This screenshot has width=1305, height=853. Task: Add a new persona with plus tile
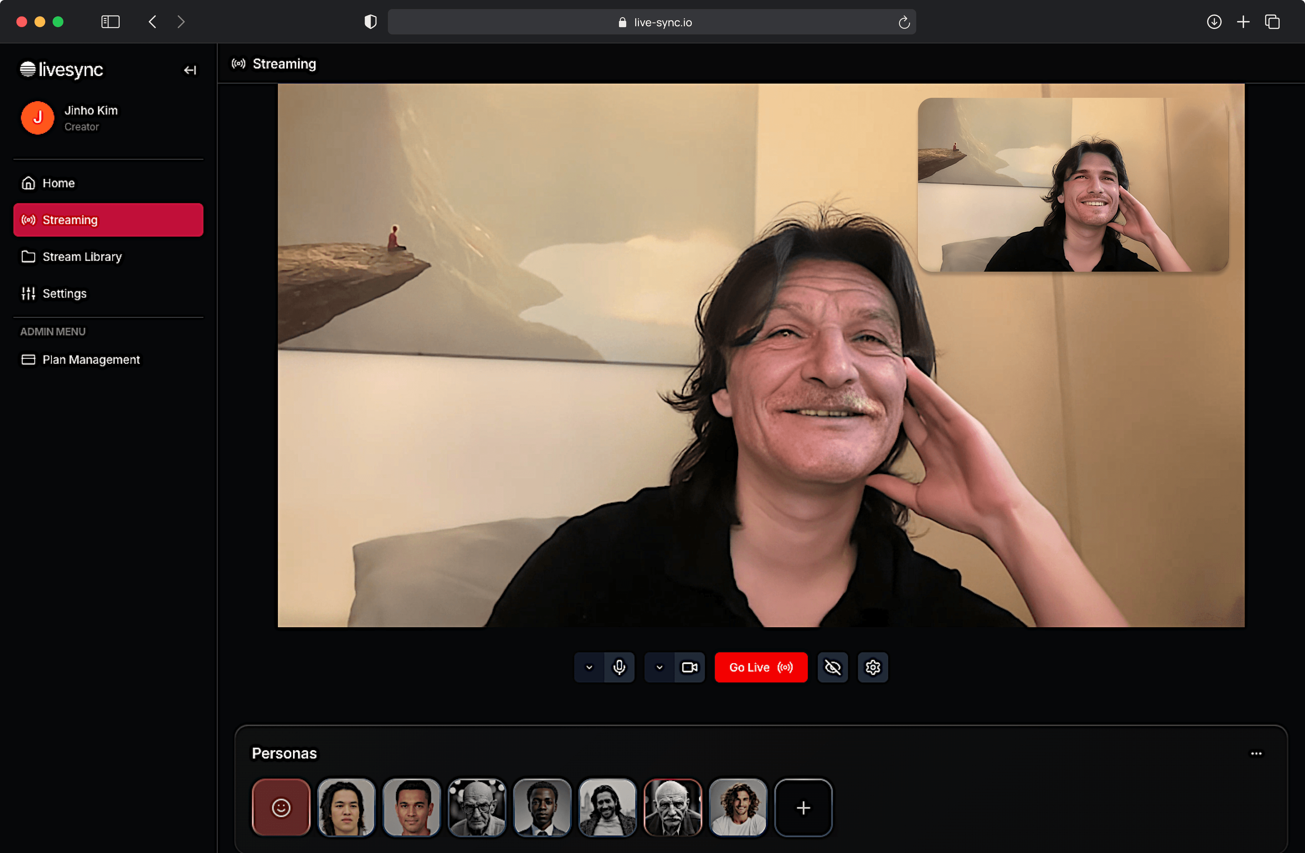[x=803, y=807]
